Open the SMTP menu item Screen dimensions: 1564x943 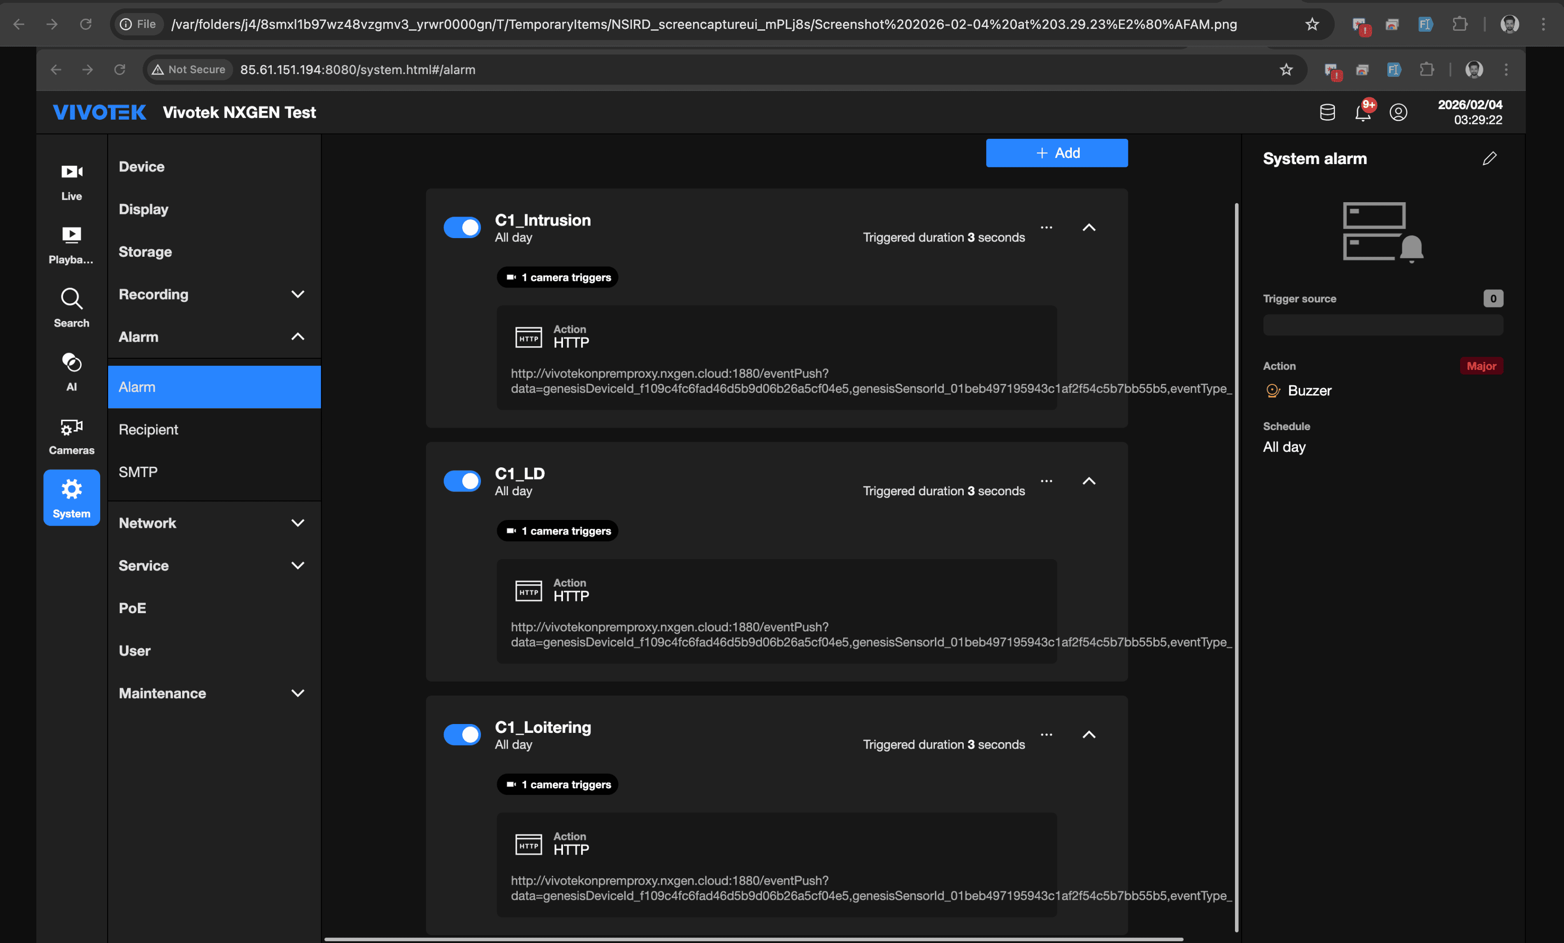pos(138,472)
